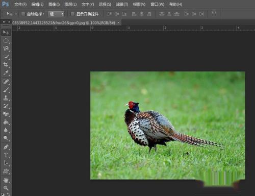Select the Hand tool
Viewport: 255px width, 196px height.
point(6,180)
